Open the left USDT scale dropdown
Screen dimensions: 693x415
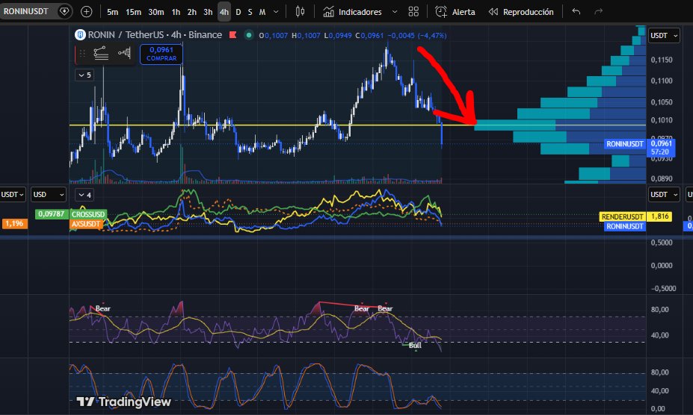[x=13, y=195]
